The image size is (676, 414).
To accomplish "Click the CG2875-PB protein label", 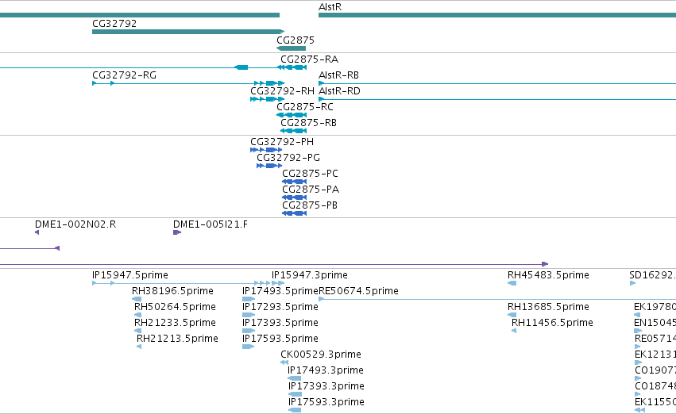I will point(310,205).
